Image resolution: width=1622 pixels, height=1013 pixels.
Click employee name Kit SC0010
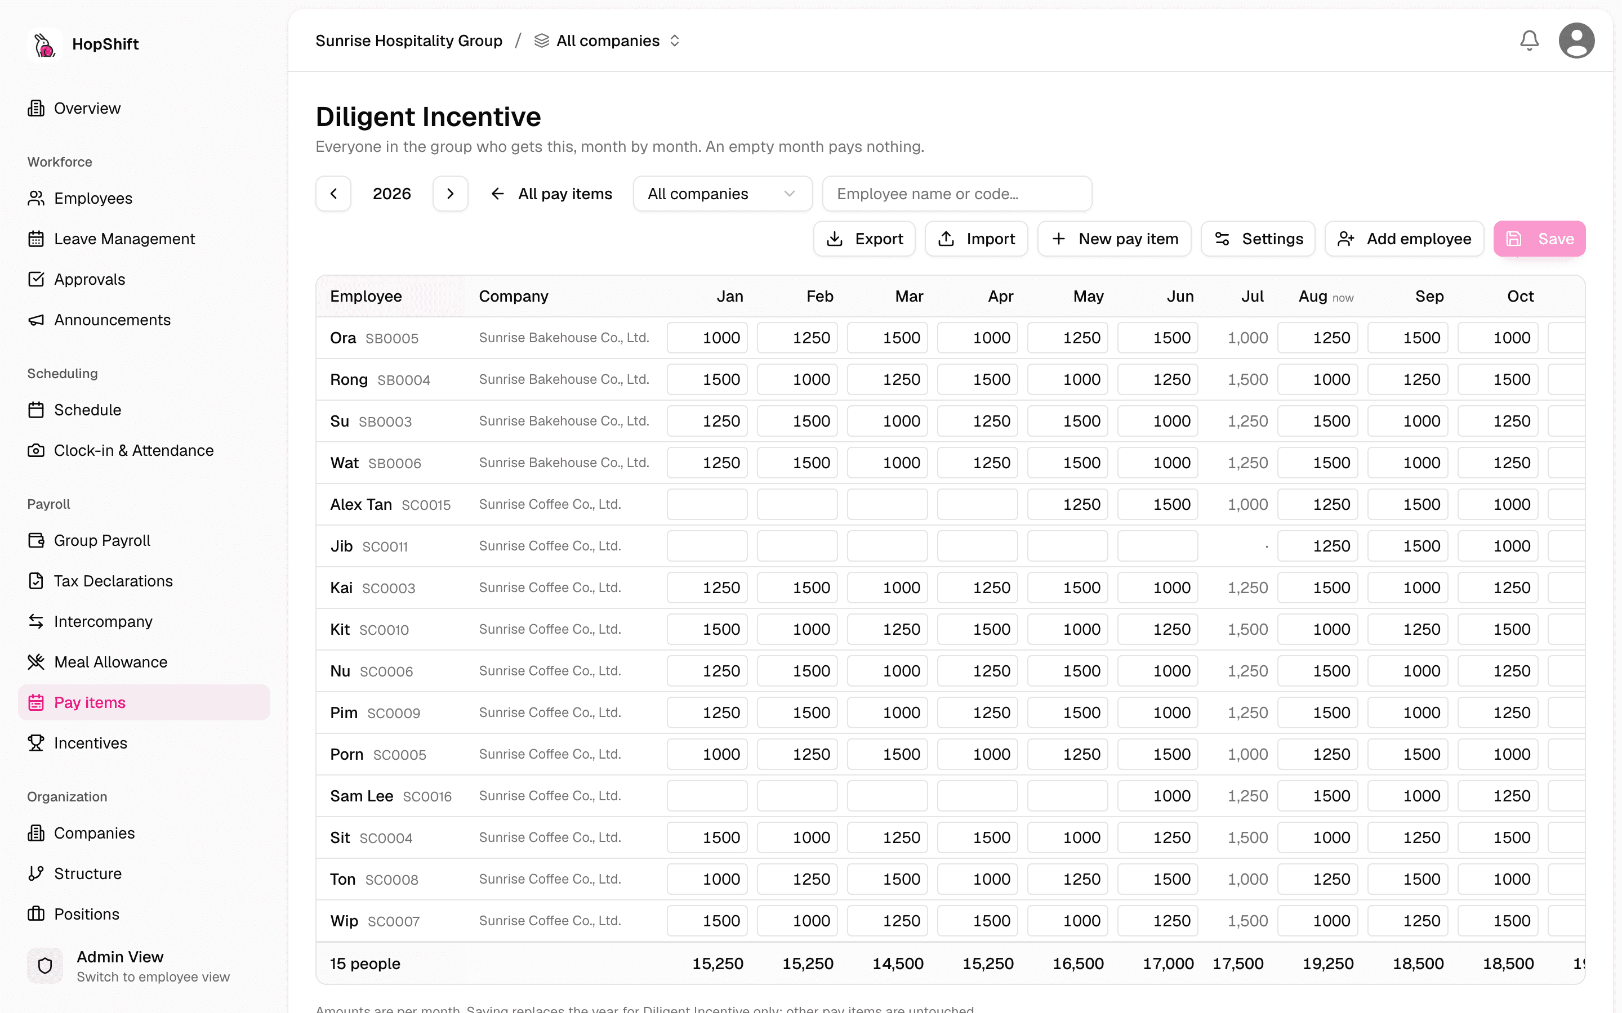point(369,629)
